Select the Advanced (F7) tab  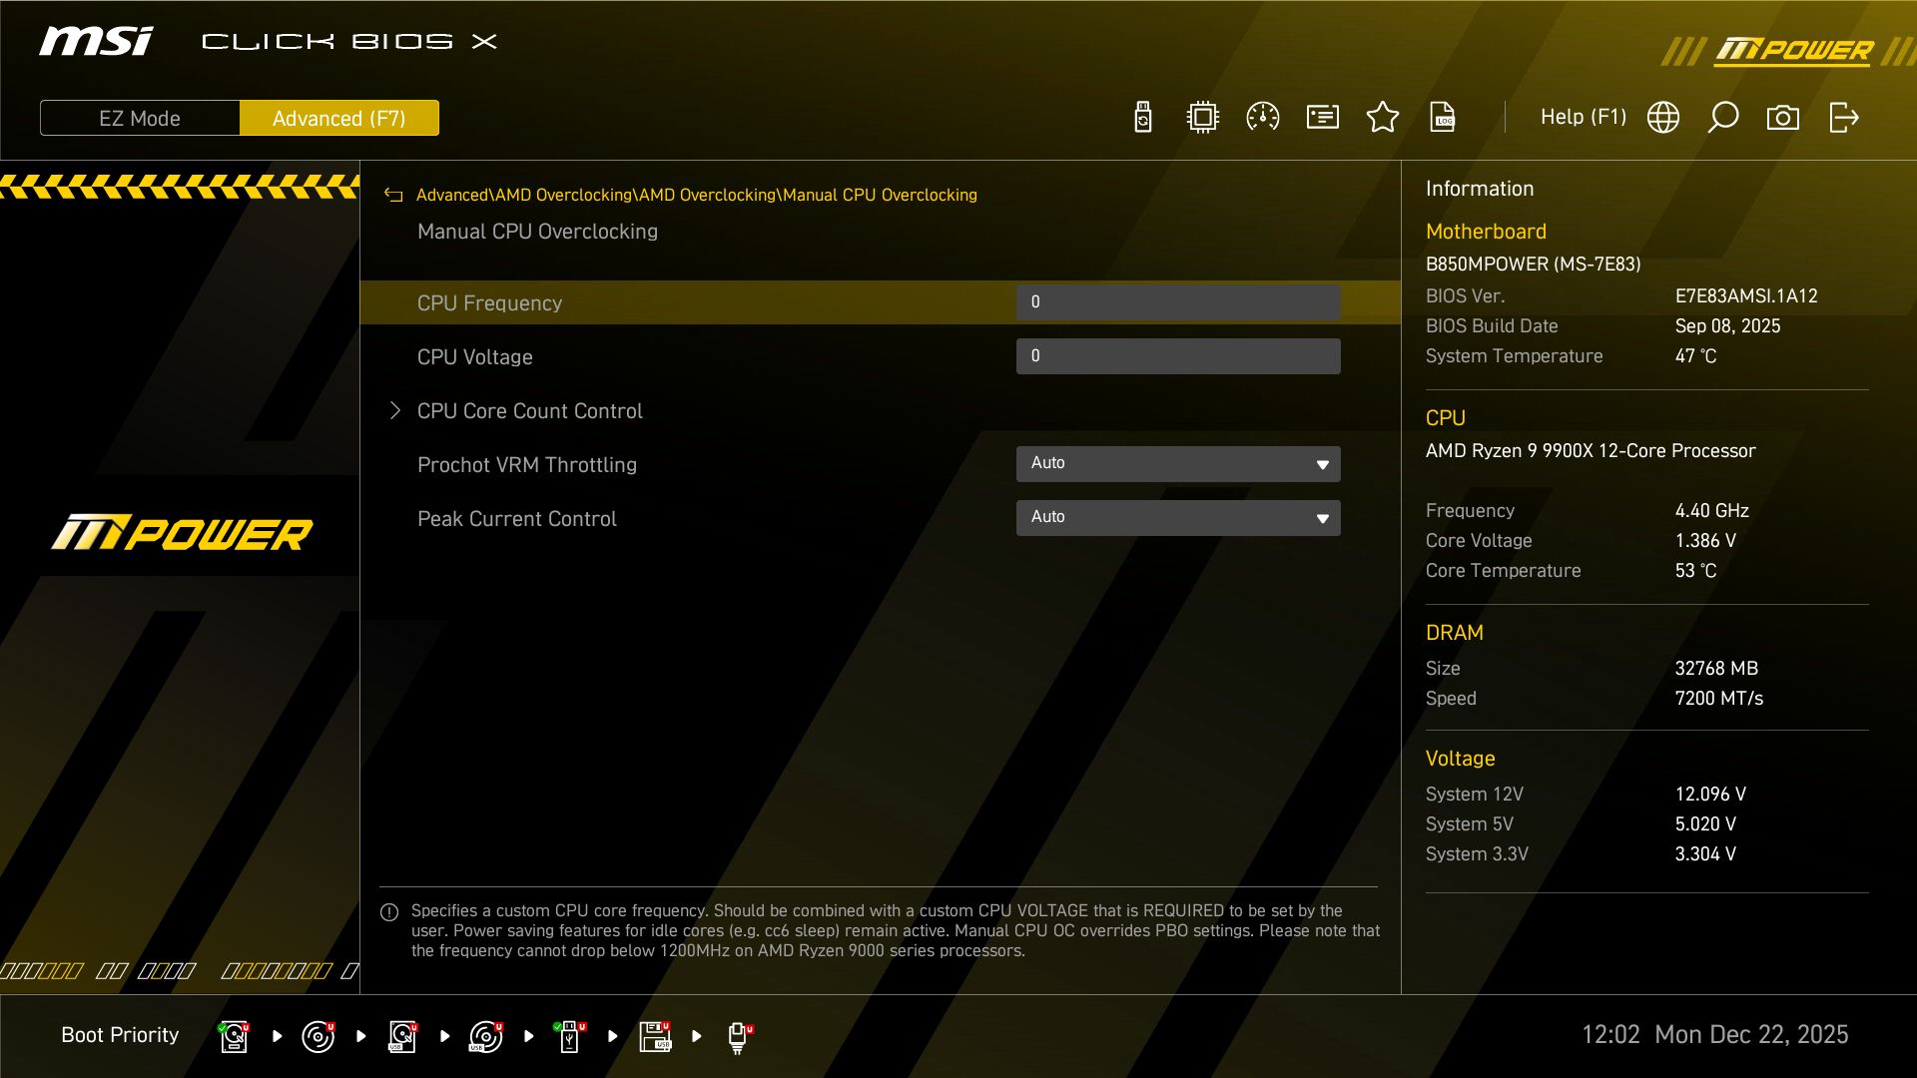[x=338, y=117]
